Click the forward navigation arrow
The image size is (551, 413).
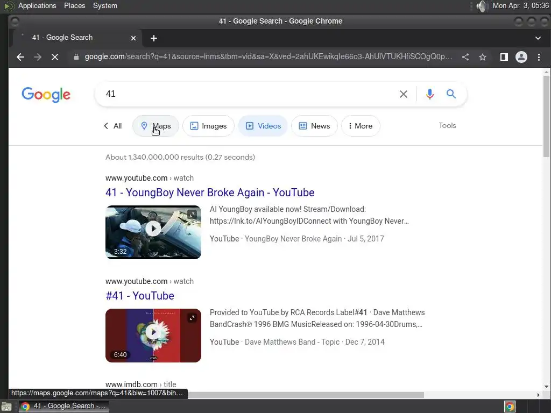[x=38, y=57]
